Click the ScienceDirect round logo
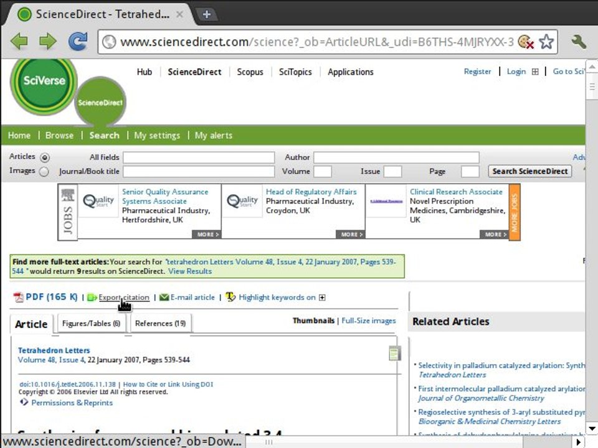This screenshot has width=598, height=448. pos(100,101)
